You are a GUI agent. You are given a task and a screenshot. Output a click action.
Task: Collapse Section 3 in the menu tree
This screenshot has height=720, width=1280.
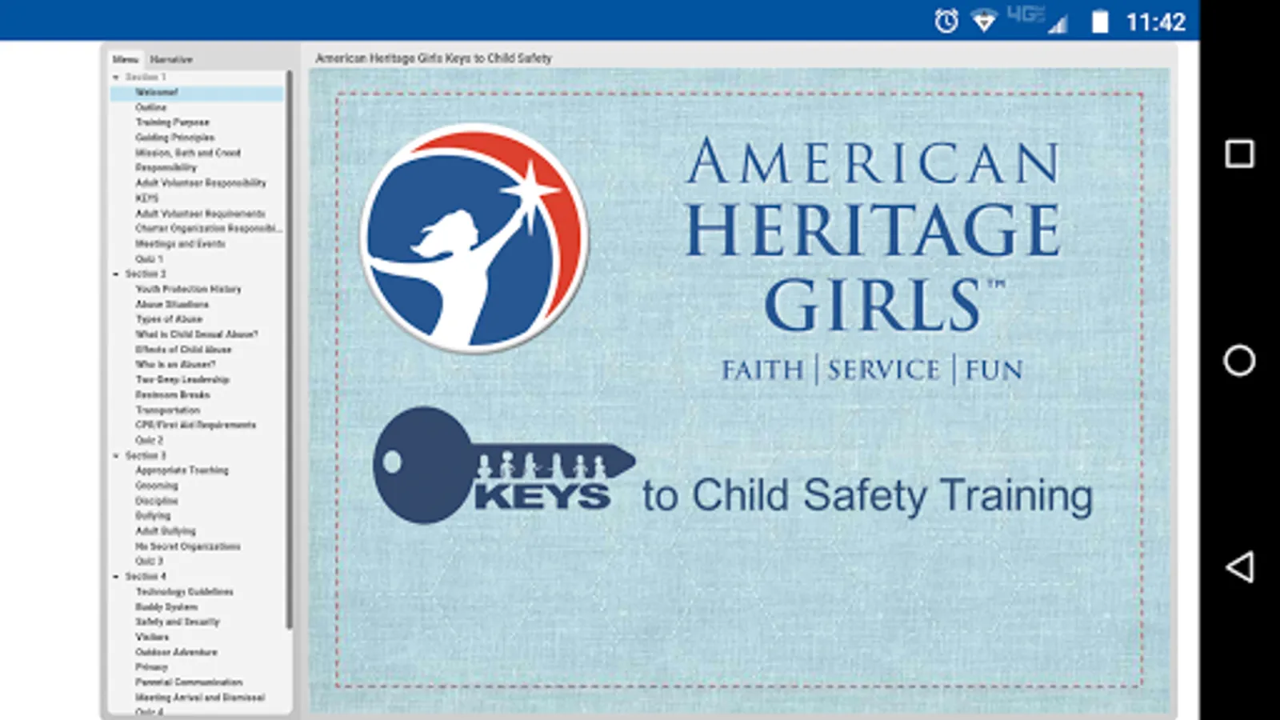(x=116, y=455)
